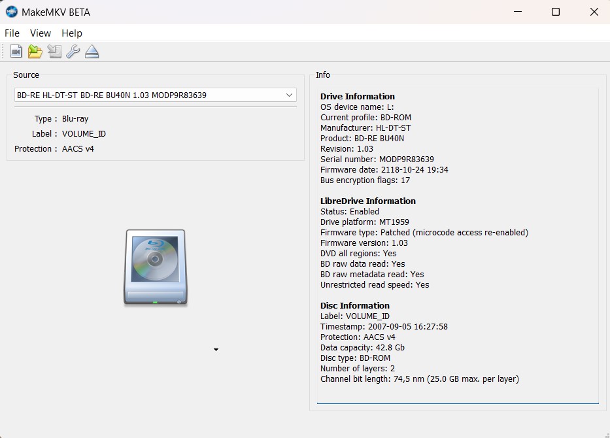This screenshot has width=610, height=438.
Task: Click the LibreDrive Information heading
Action: (x=368, y=201)
